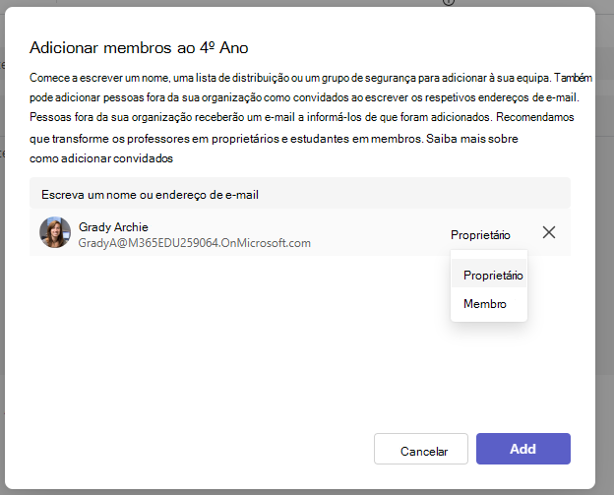Select the name Grady Archie
The width and height of the screenshot is (614, 495).
(113, 226)
